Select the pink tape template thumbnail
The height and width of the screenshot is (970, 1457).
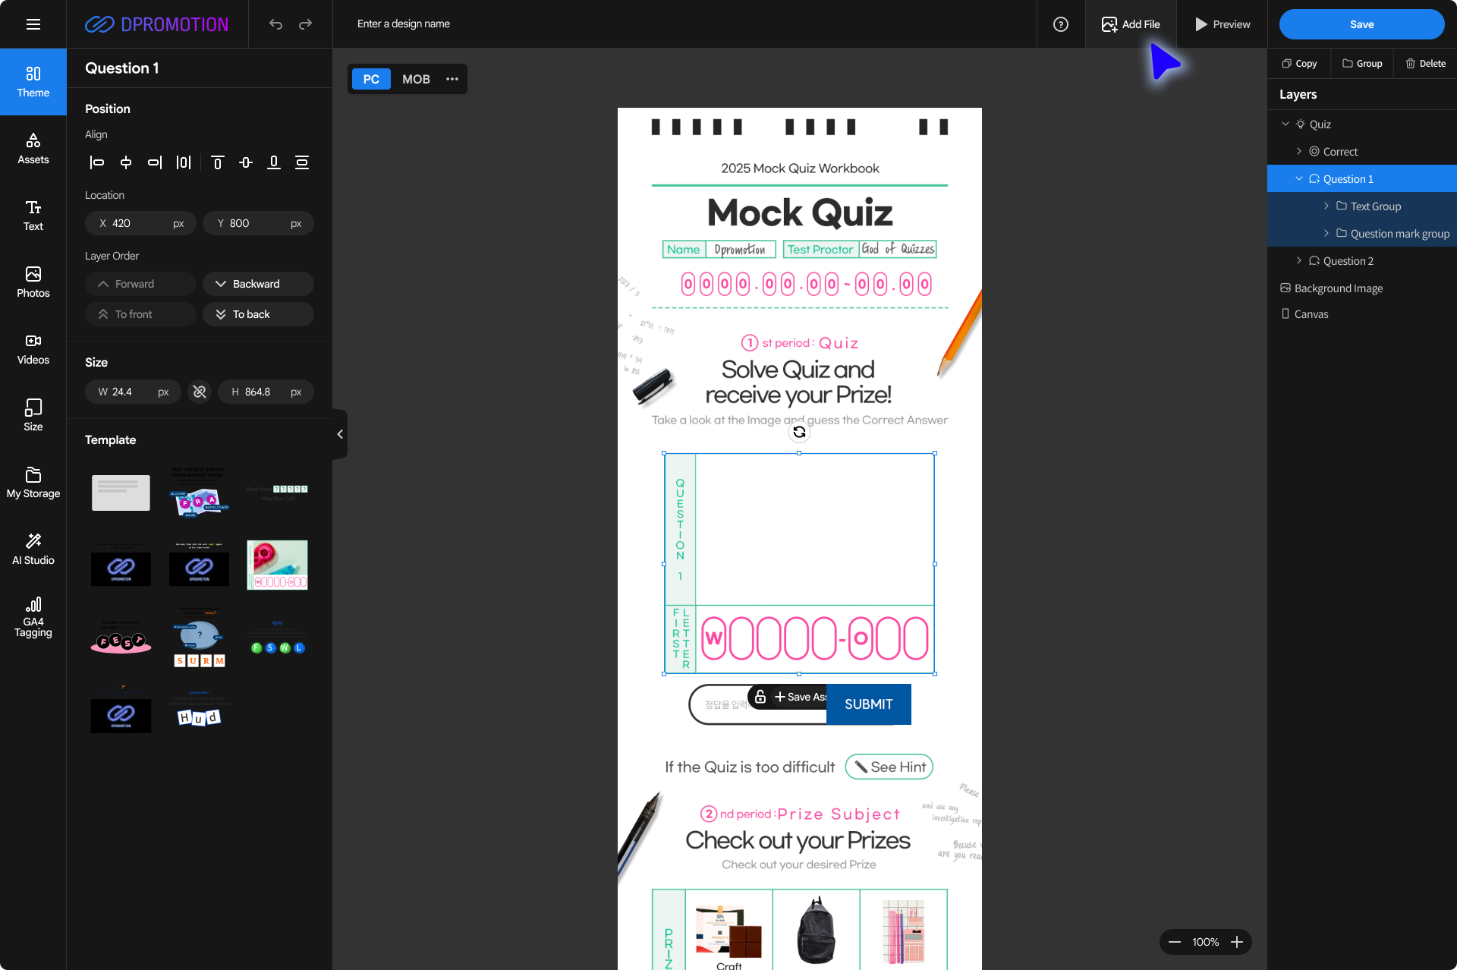(277, 565)
